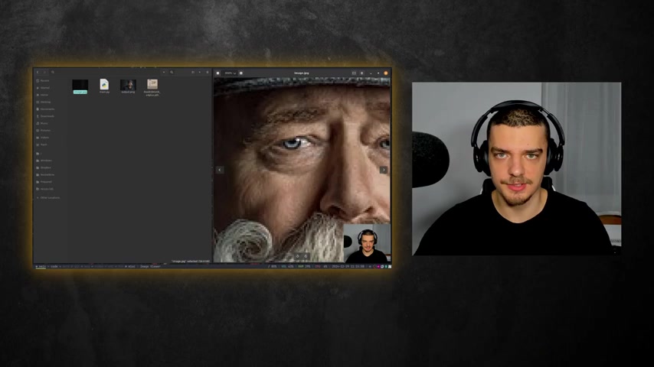Viewport: 654px width, 367px height.
Task: Toggle the file list view mode
Action: [193, 73]
